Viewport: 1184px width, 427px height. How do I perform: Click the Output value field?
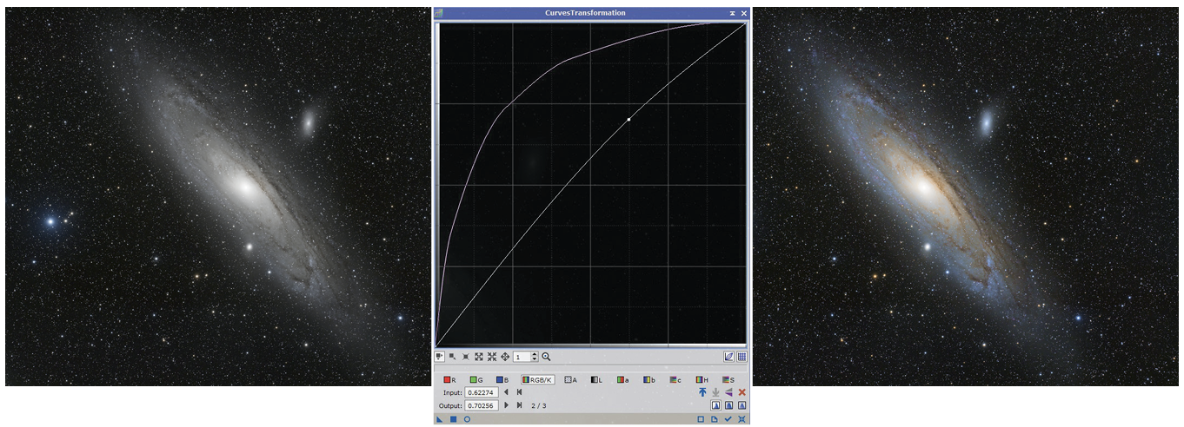[x=482, y=405]
